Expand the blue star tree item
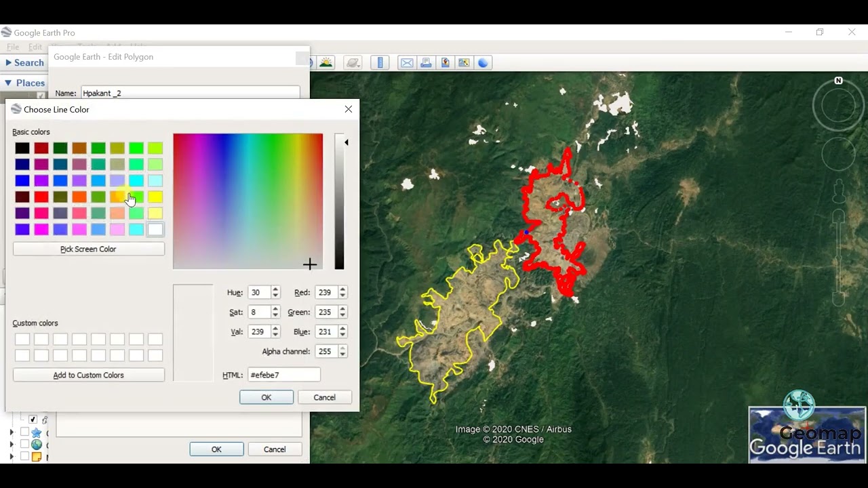This screenshot has height=488, width=868. click(x=12, y=432)
